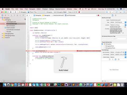
Task: Click the library filter search field
Action: pos(115,81)
